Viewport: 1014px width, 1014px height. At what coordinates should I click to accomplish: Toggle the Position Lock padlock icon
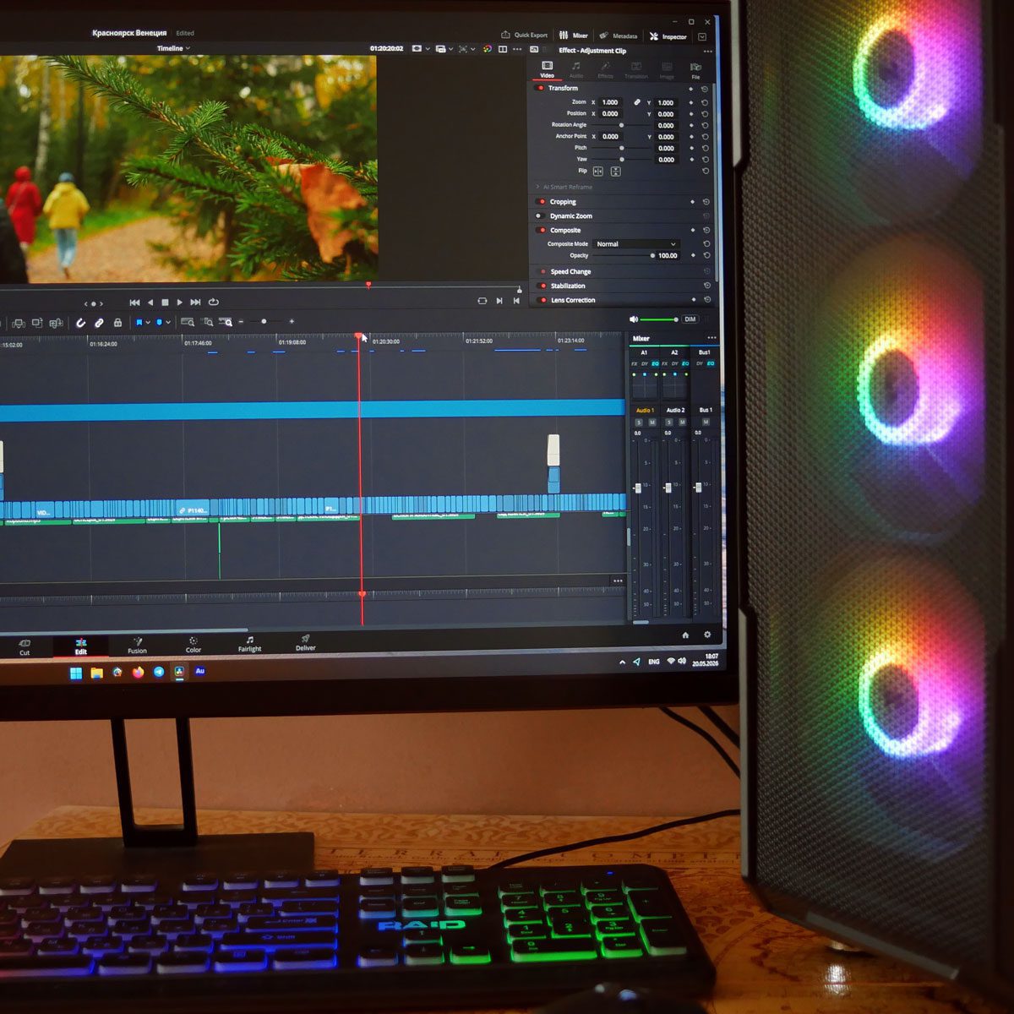(117, 323)
